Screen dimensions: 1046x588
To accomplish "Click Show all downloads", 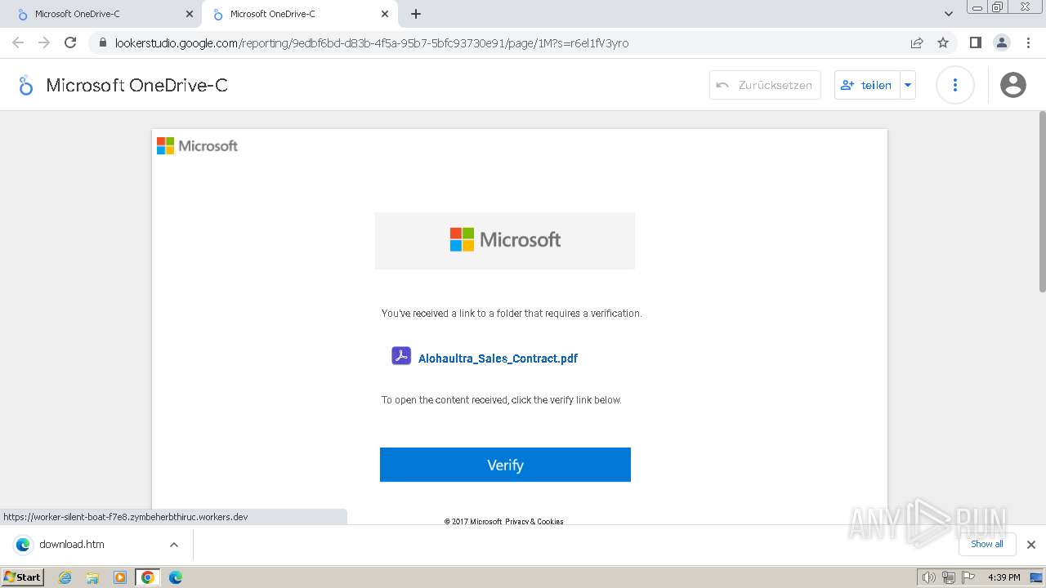I will point(987,544).
